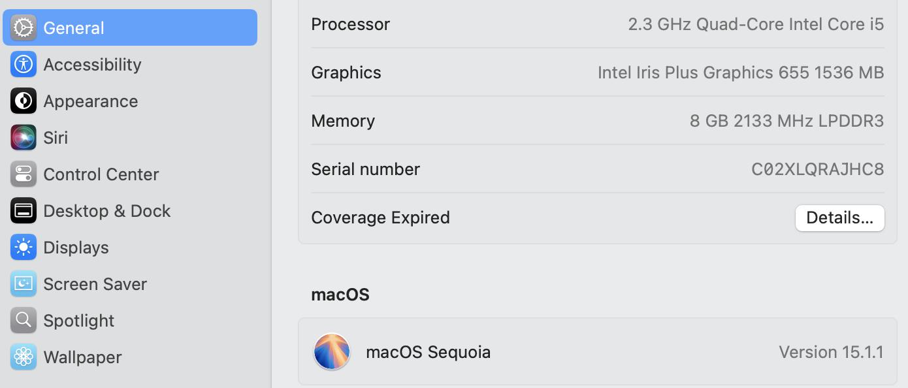This screenshot has height=388, width=908.
Task: Go to Spotlight settings
Action: [78, 321]
